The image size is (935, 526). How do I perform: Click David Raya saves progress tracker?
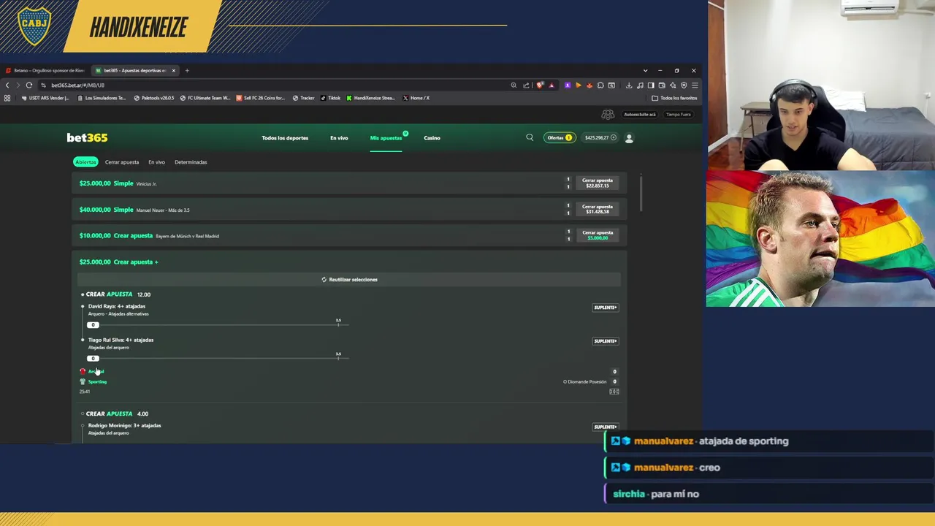click(218, 324)
